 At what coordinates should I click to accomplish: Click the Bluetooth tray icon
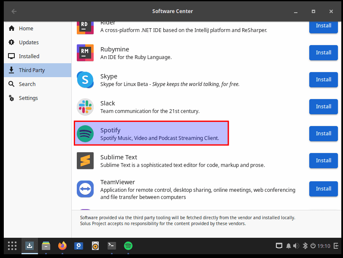(x=305, y=246)
